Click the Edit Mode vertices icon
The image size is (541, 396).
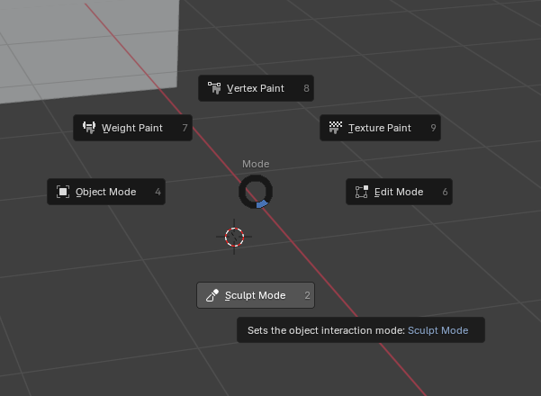pos(362,192)
